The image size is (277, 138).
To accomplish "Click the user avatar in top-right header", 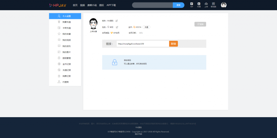I will (224, 5).
